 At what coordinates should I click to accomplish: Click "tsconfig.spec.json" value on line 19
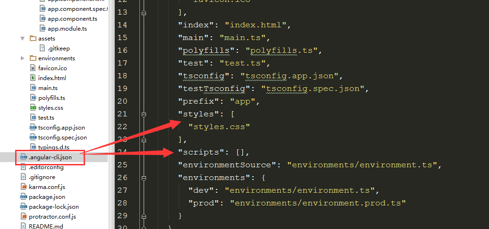click(312, 89)
